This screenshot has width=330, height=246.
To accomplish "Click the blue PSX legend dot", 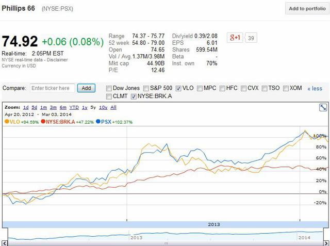I will (98, 121).
